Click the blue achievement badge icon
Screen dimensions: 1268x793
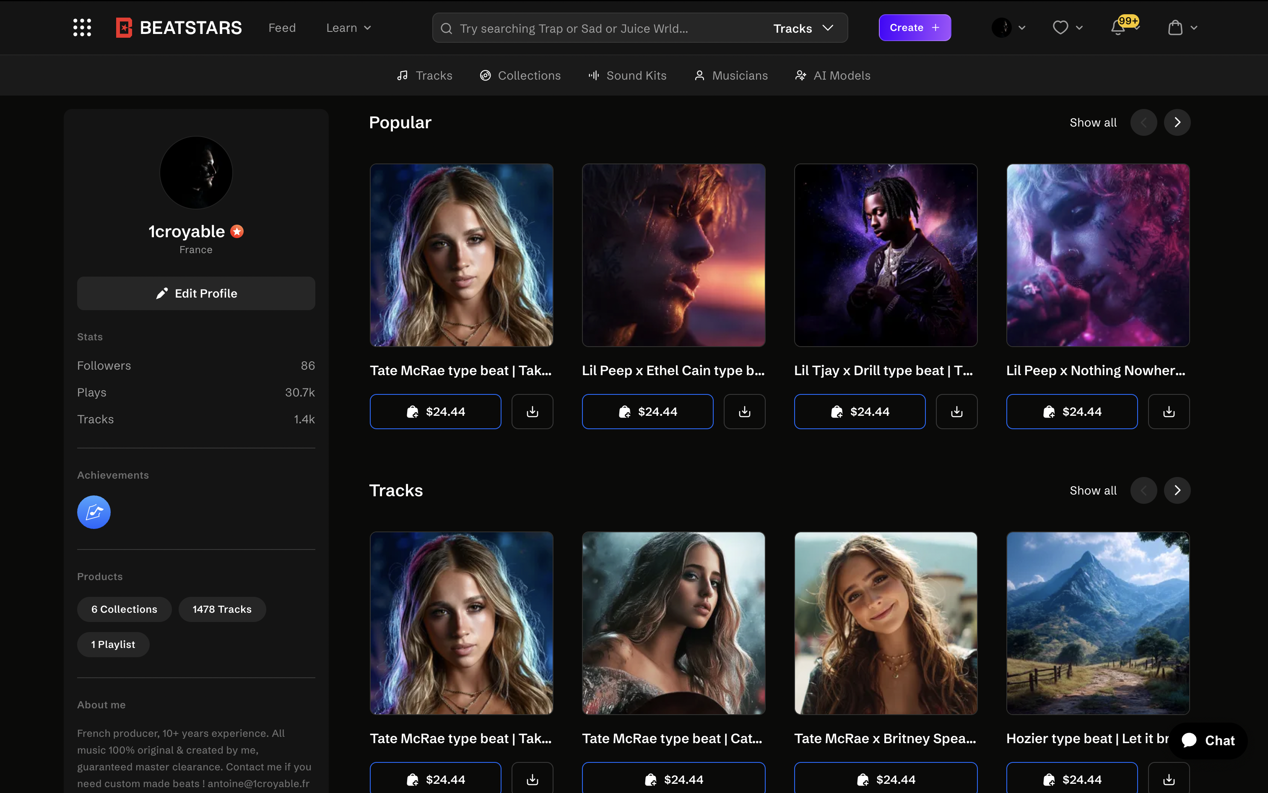click(94, 512)
